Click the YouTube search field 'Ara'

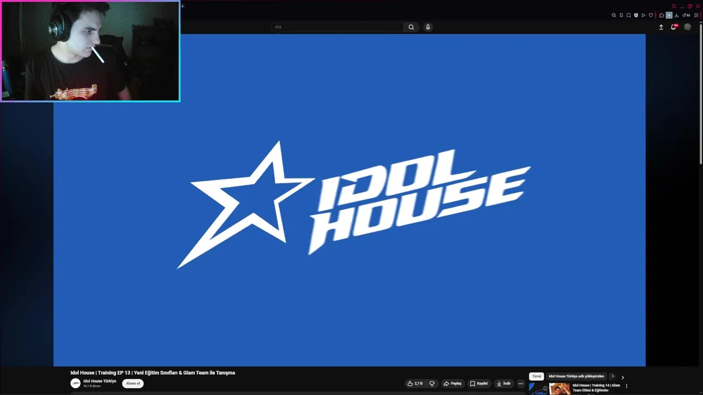pyautogui.click(x=337, y=27)
